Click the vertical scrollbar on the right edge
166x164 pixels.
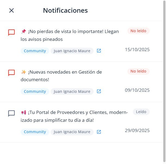click(x=164, y=81)
